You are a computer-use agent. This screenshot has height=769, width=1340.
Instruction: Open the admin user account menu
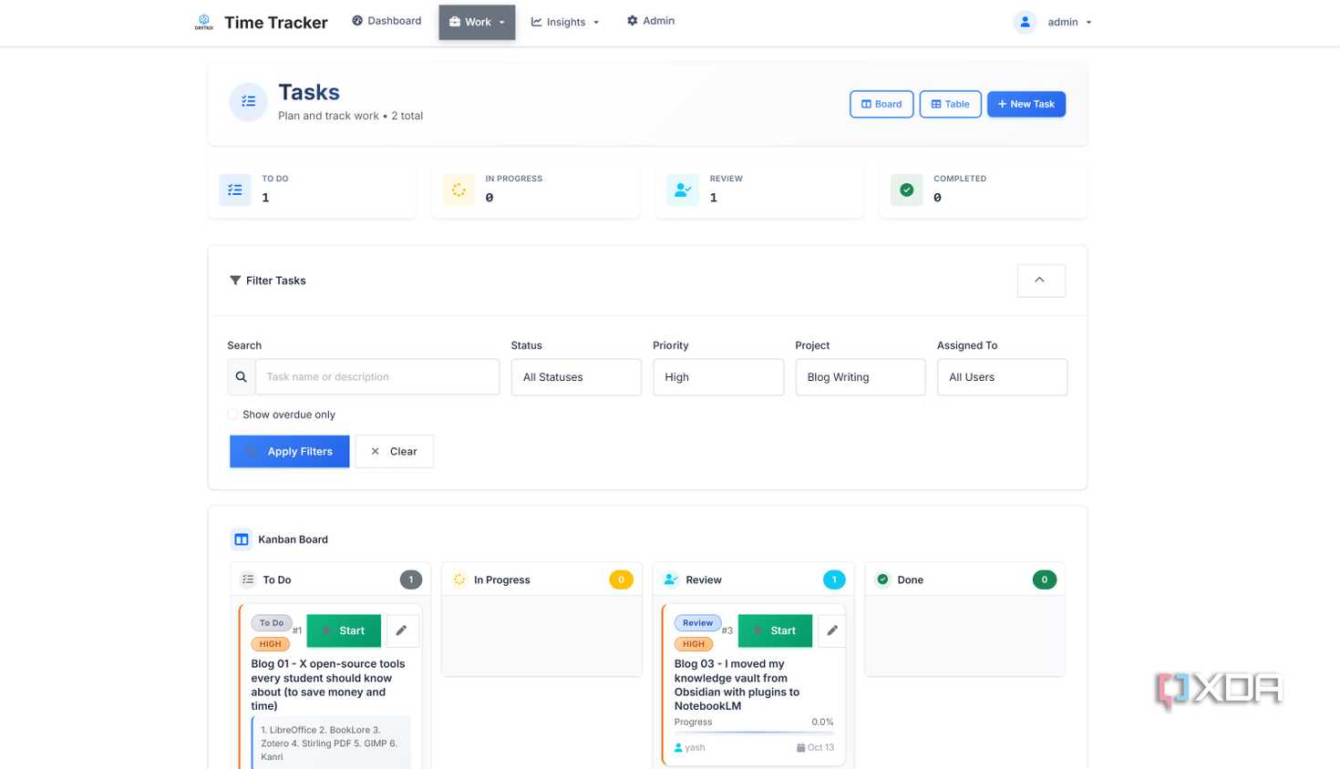coord(1069,22)
